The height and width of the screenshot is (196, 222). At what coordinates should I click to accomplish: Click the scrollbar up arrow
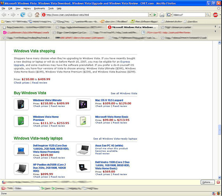pyautogui.click(x=219, y=42)
